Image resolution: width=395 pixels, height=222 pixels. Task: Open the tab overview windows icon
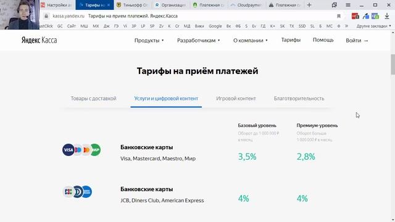(x=335, y=5)
